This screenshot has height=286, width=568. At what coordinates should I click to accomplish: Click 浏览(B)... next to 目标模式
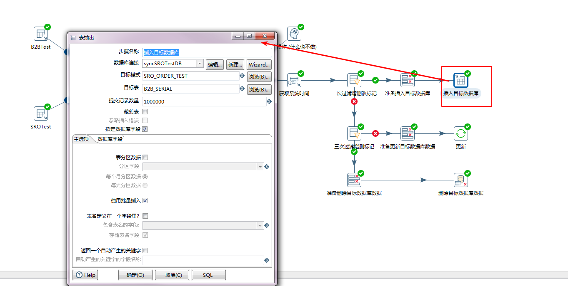(259, 76)
